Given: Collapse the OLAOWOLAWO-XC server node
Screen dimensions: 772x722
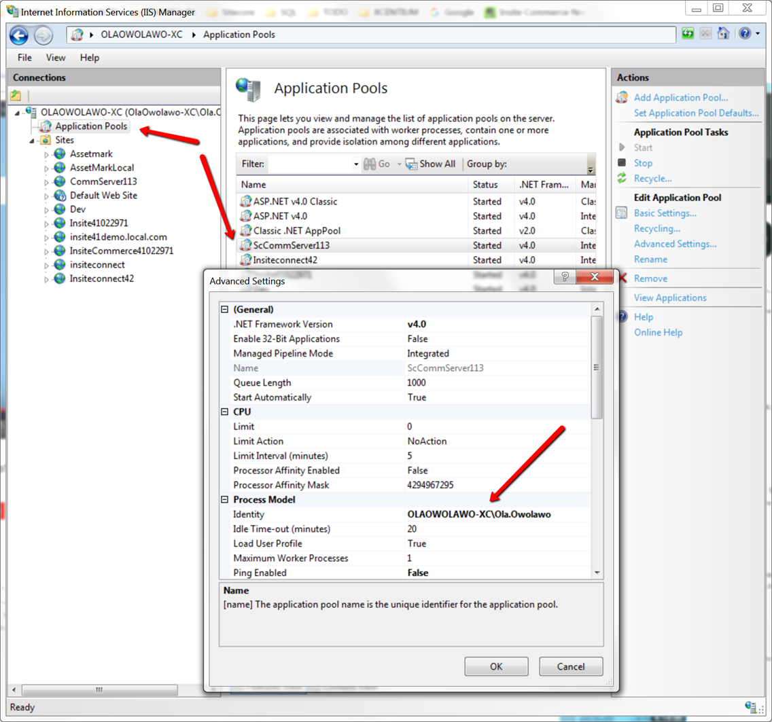Looking at the screenshot, I should pyautogui.click(x=17, y=113).
